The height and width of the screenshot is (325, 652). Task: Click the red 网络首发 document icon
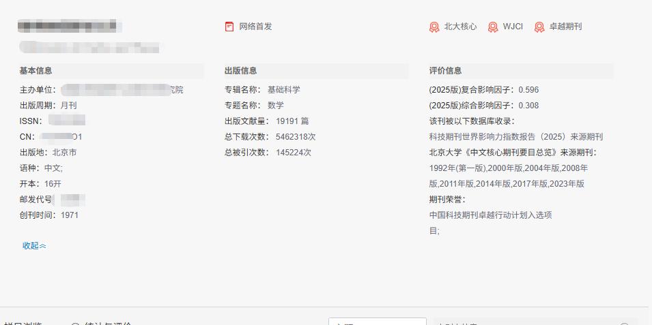[229, 27]
